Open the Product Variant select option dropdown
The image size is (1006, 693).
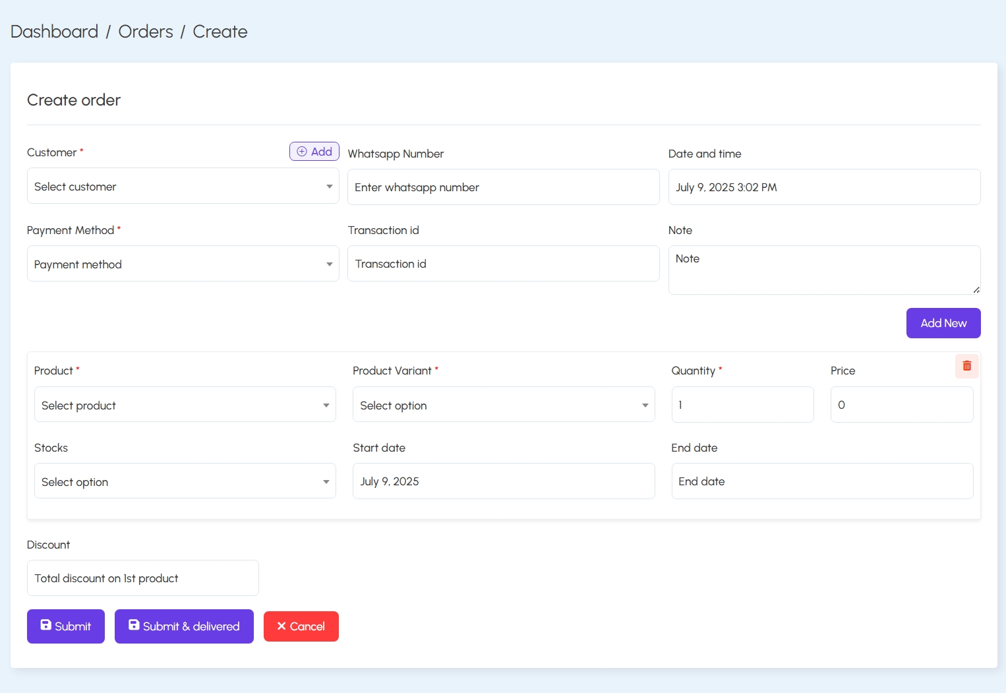(504, 405)
